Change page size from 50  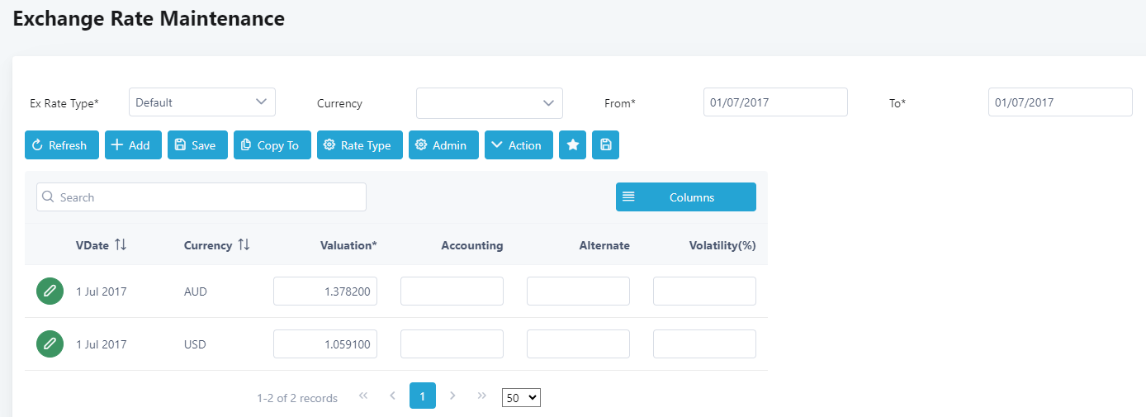tap(521, 398)
